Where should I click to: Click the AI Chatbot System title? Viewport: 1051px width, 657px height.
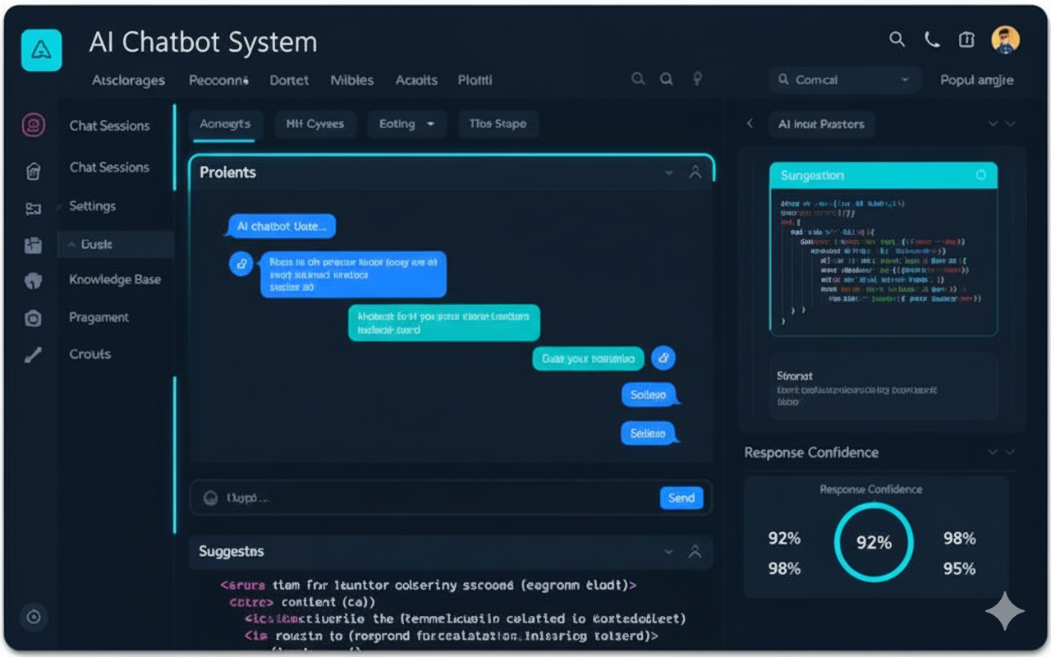click(203, 43)
